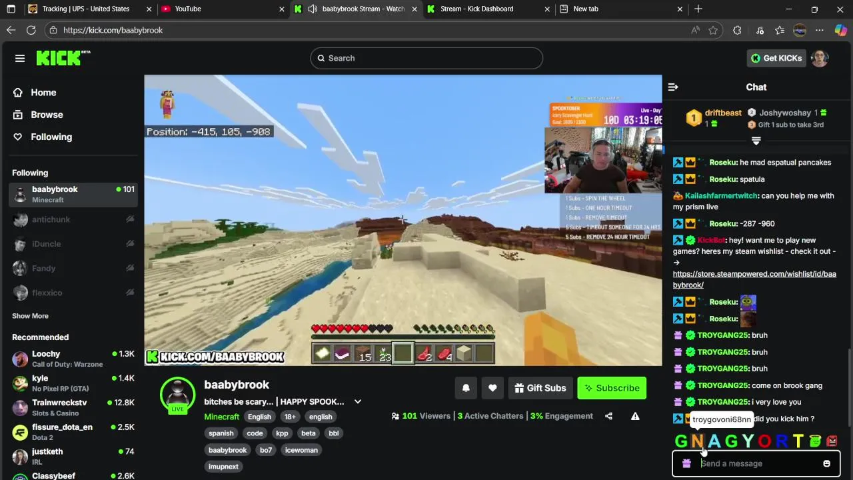The image size is (853, 480).
Task: Open Kick user avatar menu
Action: (x=820, y=58)
